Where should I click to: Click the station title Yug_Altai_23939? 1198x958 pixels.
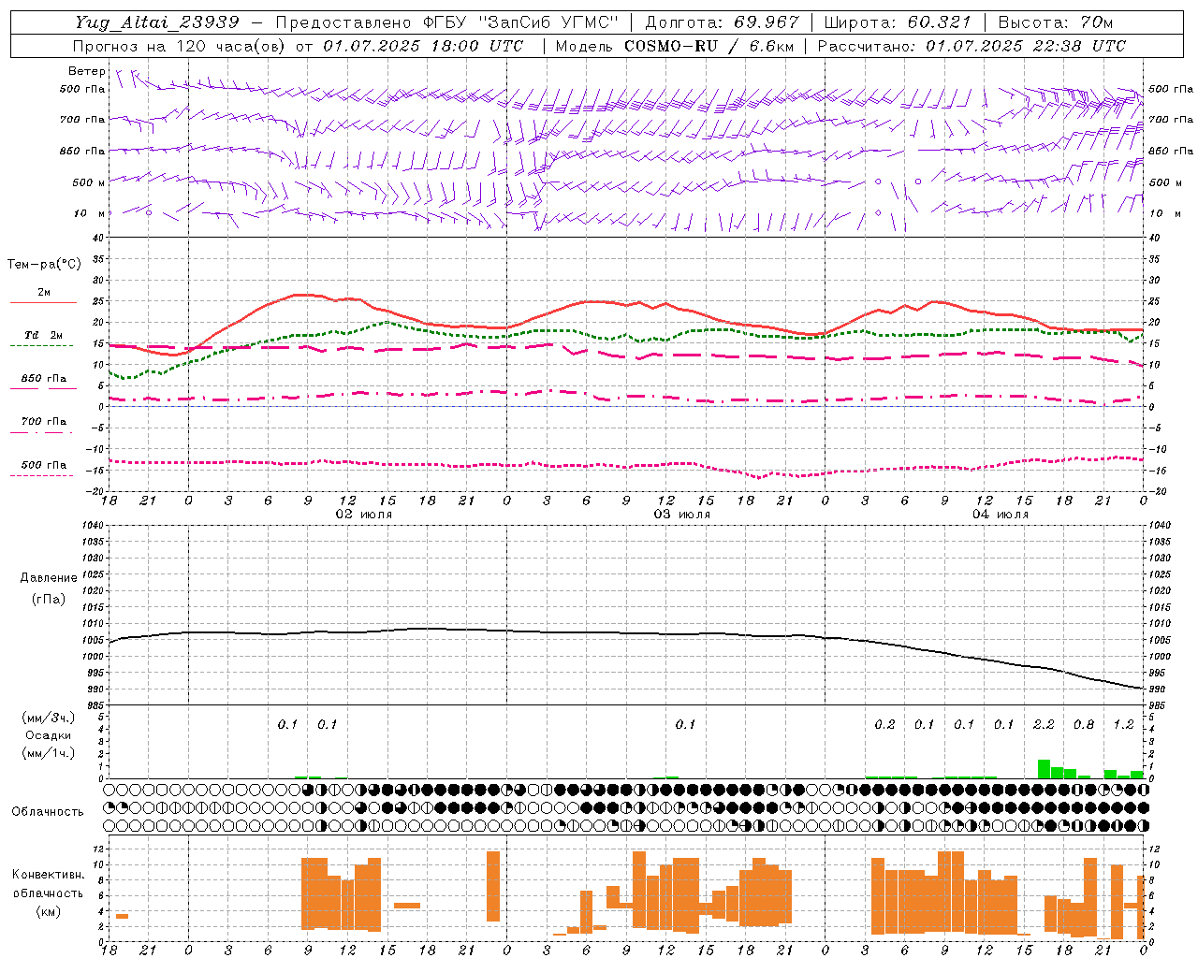tap(157, 22)
